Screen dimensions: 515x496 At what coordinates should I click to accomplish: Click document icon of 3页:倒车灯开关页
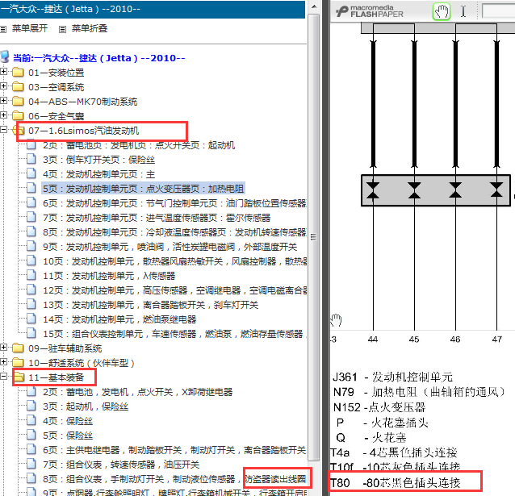31,159
